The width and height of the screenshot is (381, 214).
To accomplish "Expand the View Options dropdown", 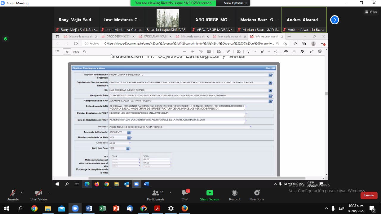I will click(235, 3).
